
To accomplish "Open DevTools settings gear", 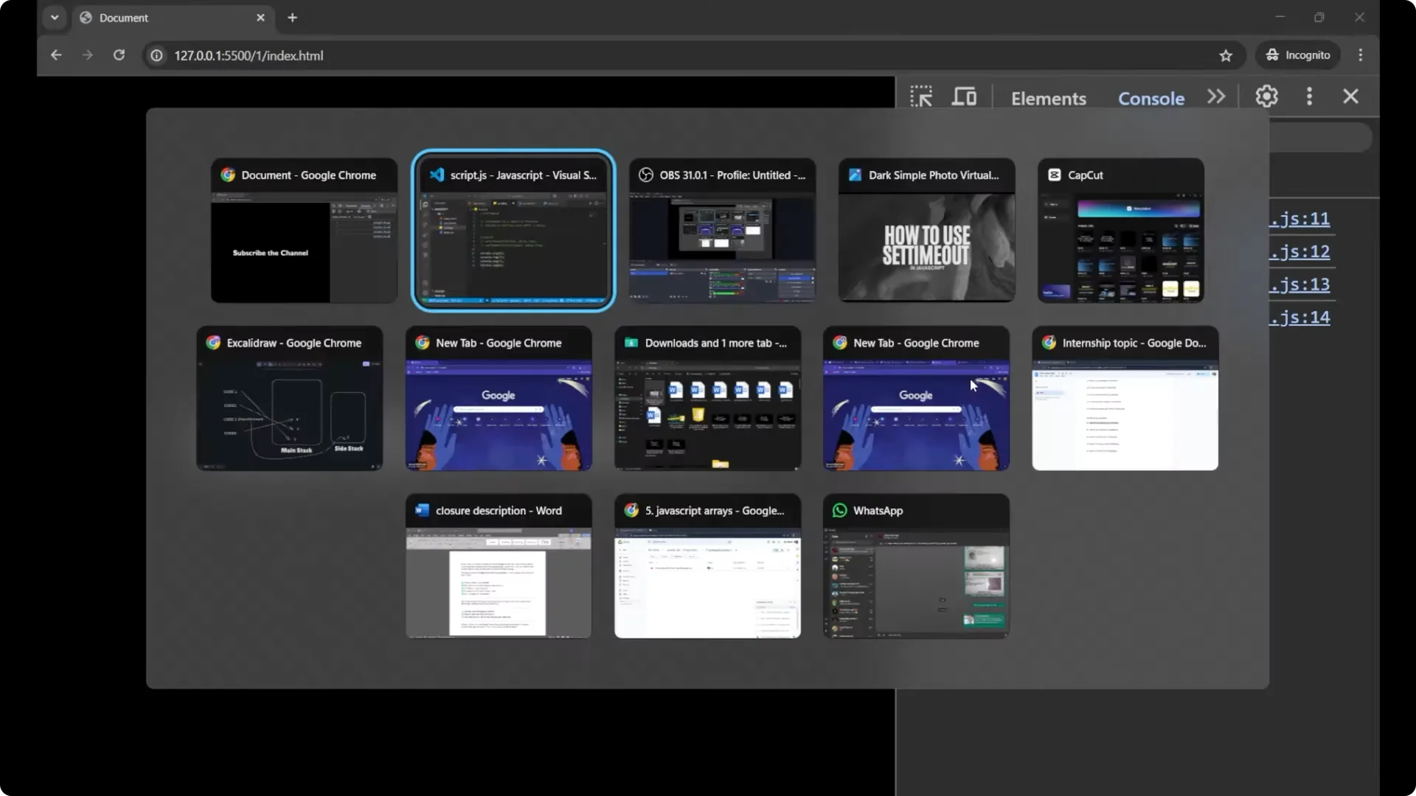I will click(x=1266, y=97).
